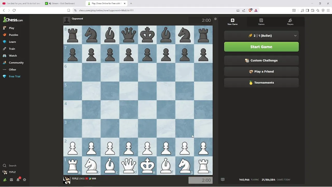
Task: Open the Train sidebar item
Action: tap(9, 49)
